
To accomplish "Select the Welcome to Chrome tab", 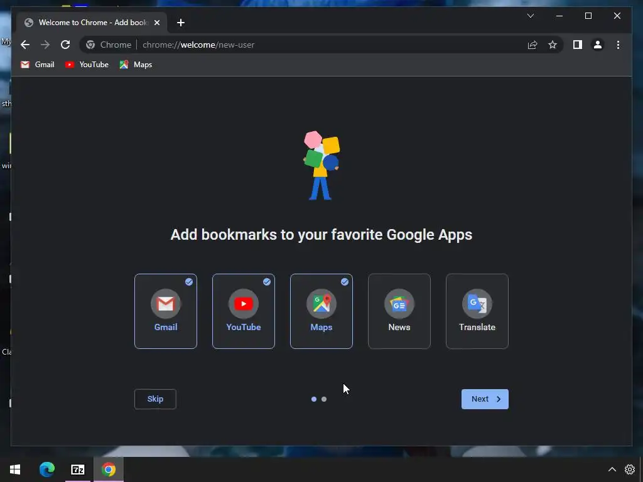I will (x=92, y=23).
